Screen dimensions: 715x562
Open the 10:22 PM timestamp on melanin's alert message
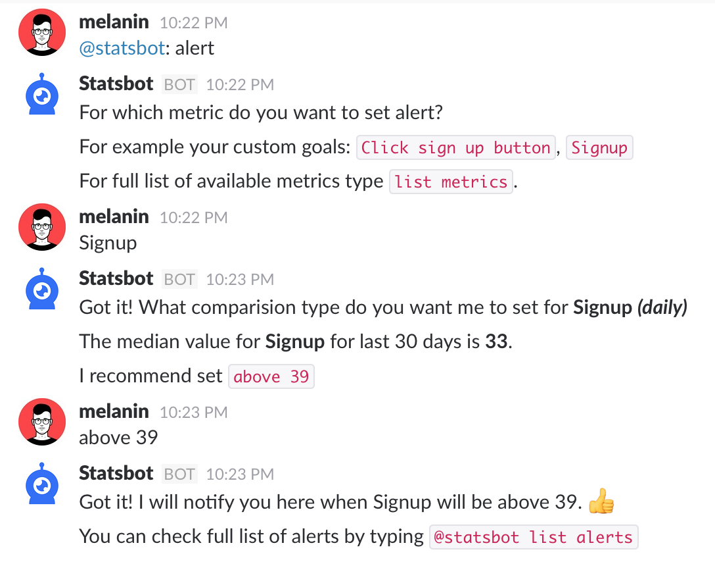tap(193, 23)
